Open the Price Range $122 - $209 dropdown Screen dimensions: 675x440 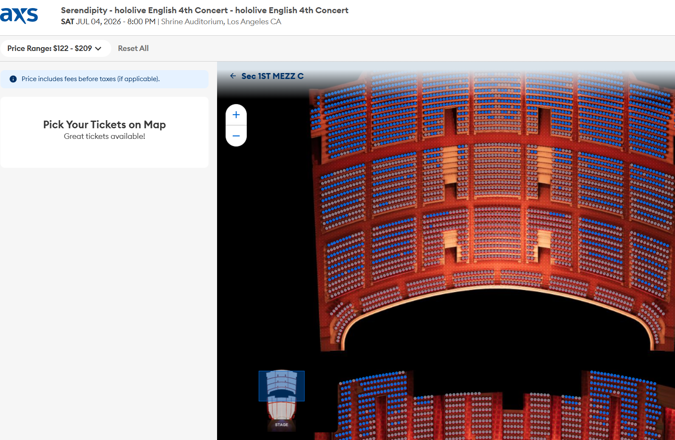click(56, 48)
